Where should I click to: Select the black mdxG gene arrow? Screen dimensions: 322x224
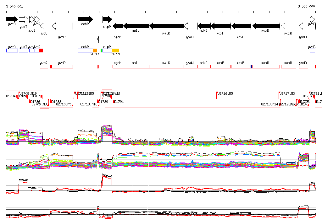pos(204,26)
